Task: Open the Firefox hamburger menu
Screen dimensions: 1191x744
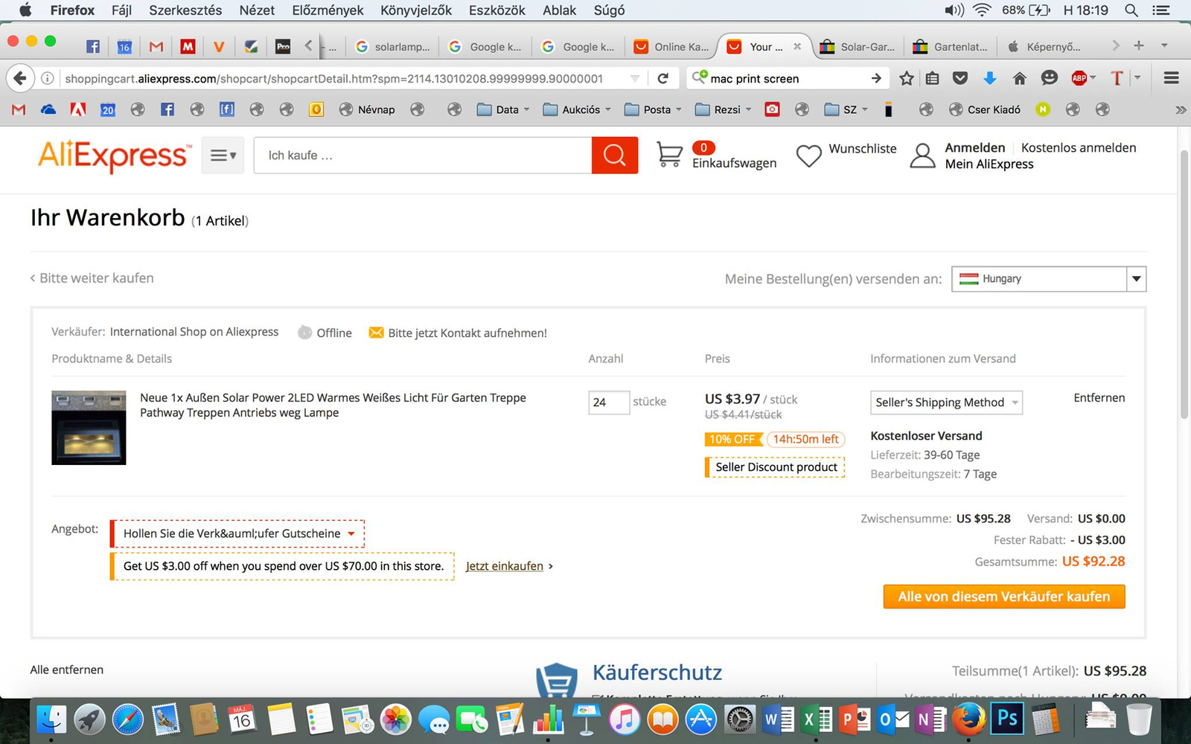Action: point(1171,78)
